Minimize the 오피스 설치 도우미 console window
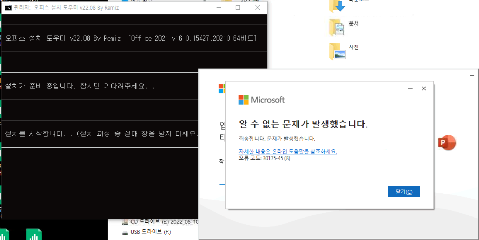This screenshot has height=240, width=479. (218, 7)
